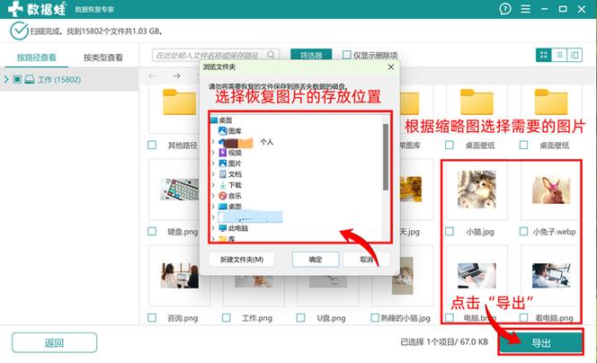
Task: Expand the 此电脑 node in dialog
Action: coord(213,228)
